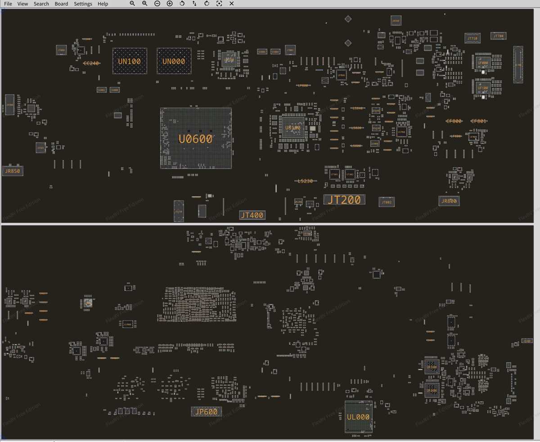Image resolution: width=540 pixels, height=442 pixels.
Task: Select the JT710 connector
Action: pos(472,38)
